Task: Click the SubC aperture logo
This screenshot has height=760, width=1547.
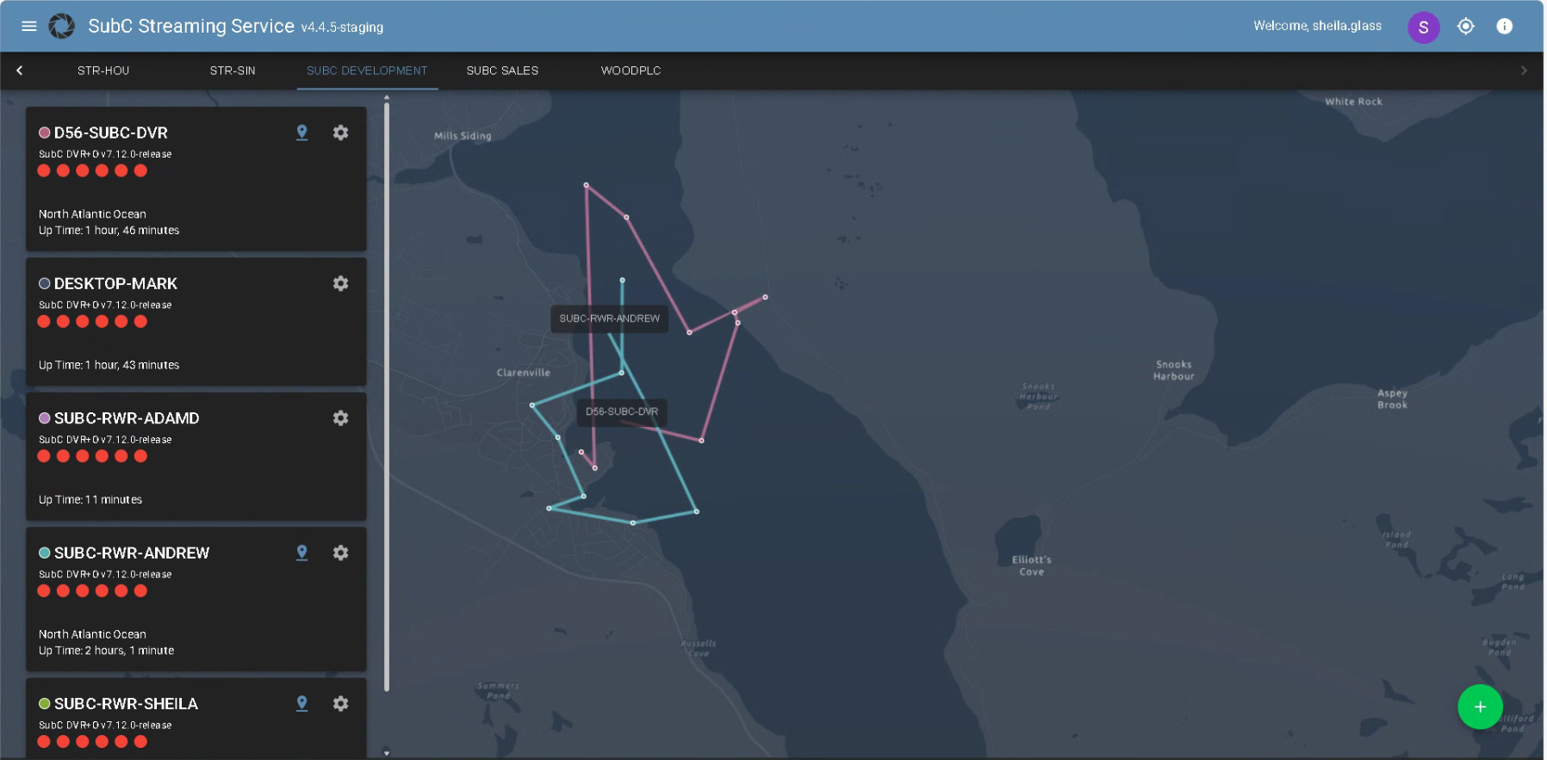Action: pyautogui.click(x=61, y=26)
